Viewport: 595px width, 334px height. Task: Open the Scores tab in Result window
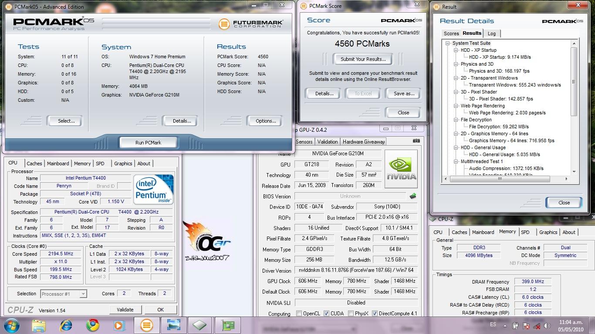click(451, 33)
